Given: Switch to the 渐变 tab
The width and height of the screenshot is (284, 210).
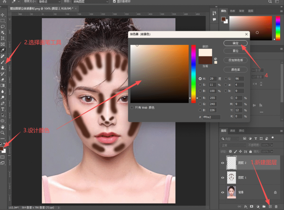Looking at the screenshot, I should 242,11.
